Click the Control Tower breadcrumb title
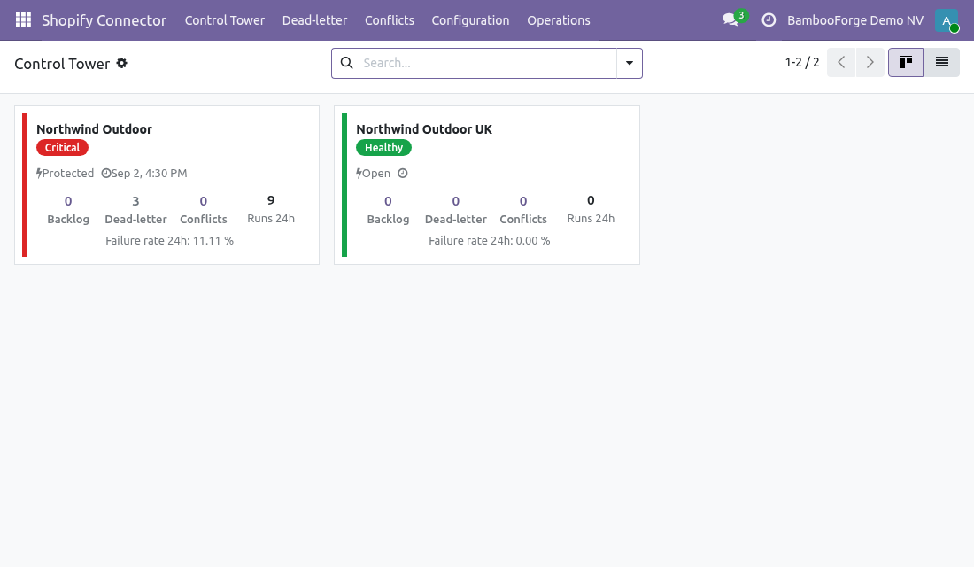The height and width of the screenshot is (567, 974). click(x=62, y=64)
